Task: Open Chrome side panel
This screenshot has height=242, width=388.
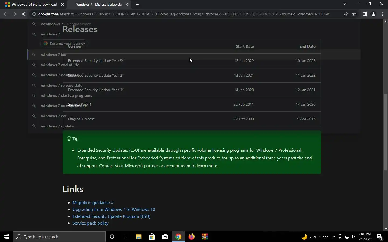Action: click(x=365, y=14)
